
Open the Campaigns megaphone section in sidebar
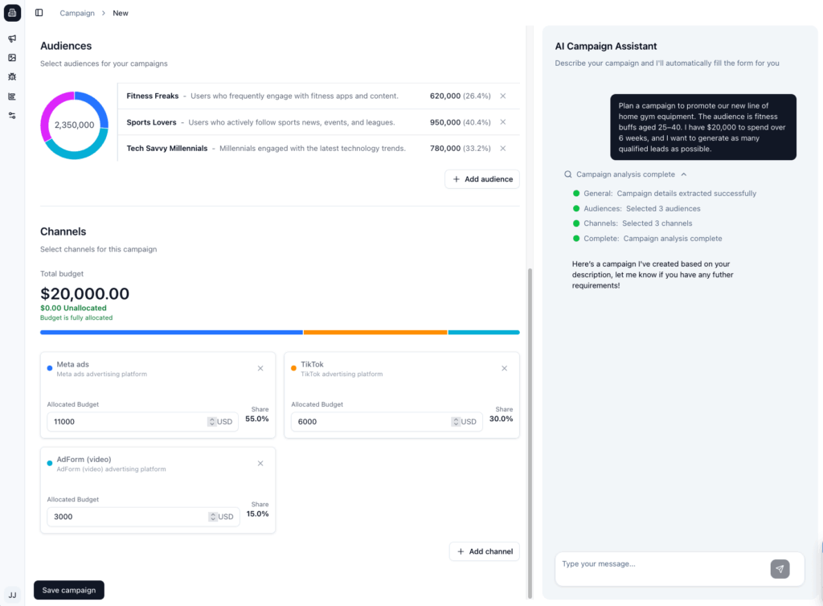(x=11, y=38)
